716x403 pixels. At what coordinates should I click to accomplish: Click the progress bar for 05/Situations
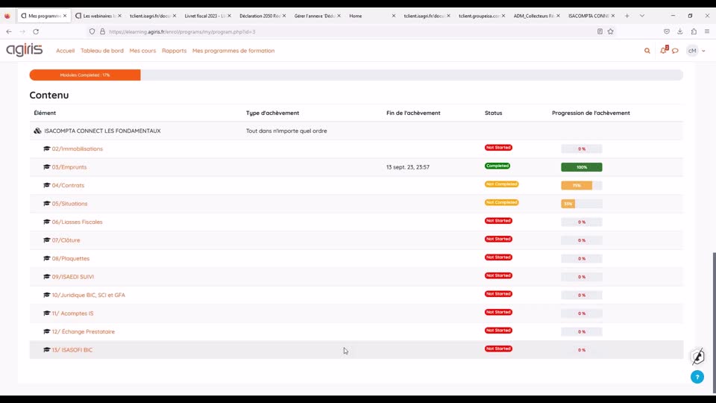581,204
